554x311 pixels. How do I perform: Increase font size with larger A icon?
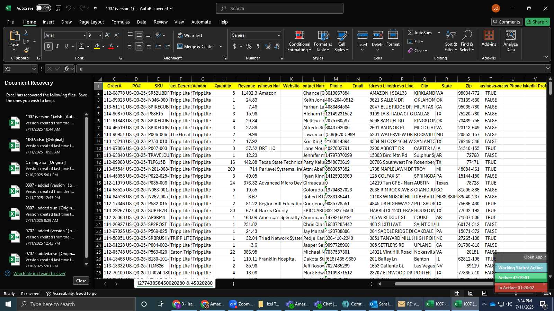pos(107,35)
